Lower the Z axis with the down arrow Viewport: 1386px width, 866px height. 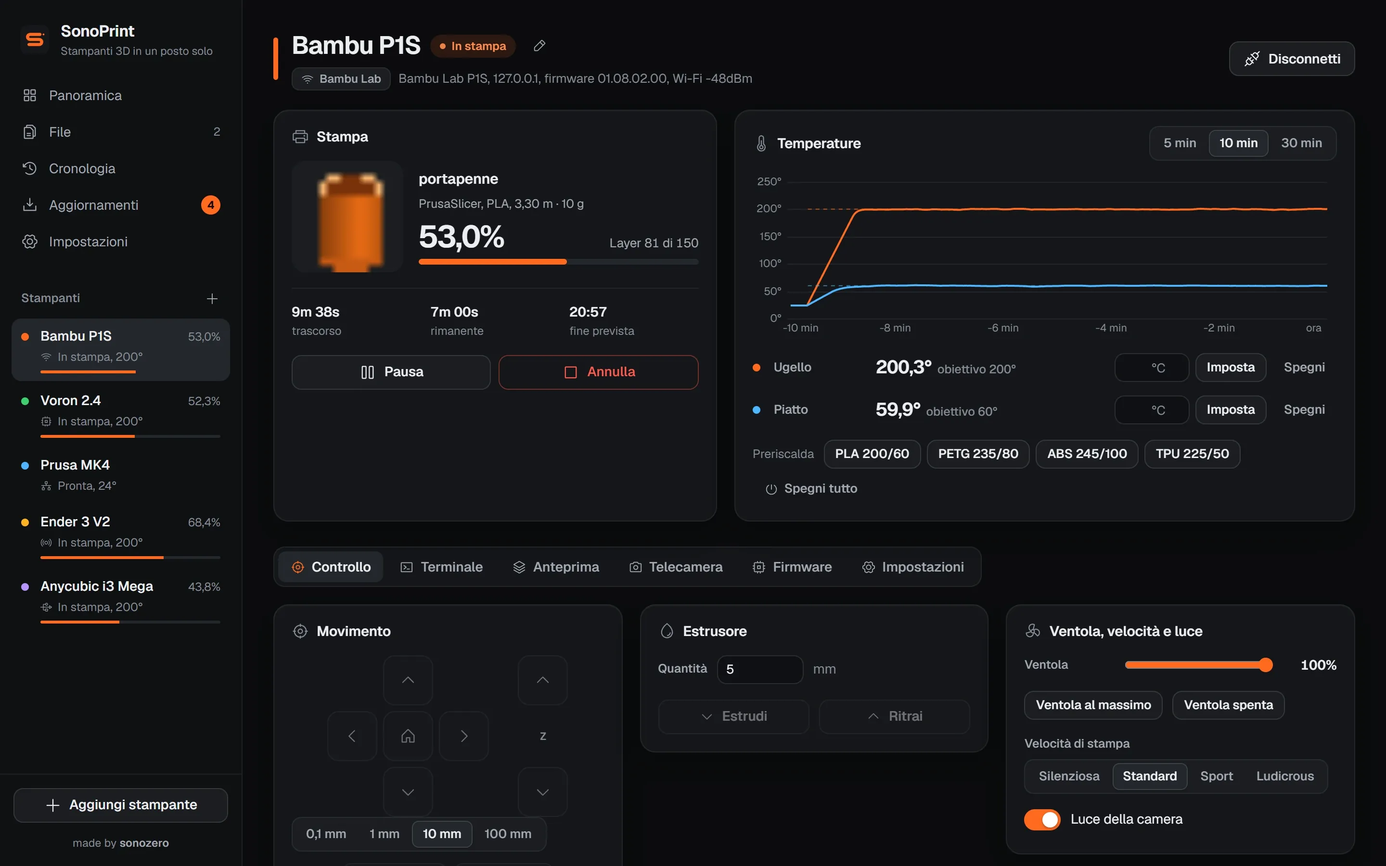[x=543, y=792]
